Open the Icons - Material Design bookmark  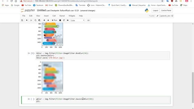(x=96, y=5)
